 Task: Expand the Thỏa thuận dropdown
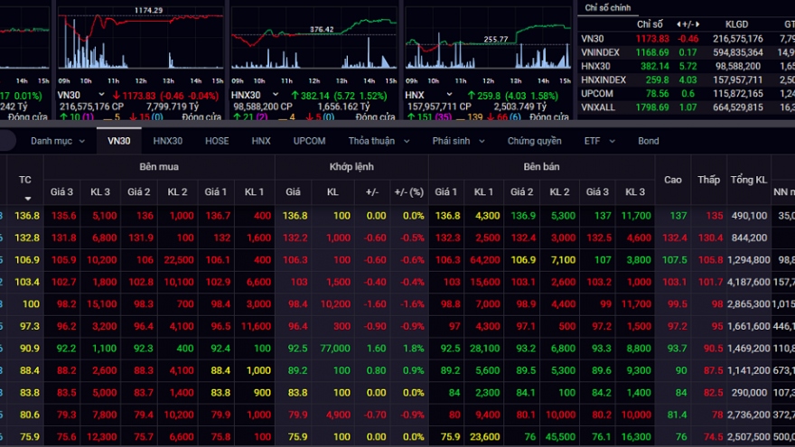click(x=379, y=141)
